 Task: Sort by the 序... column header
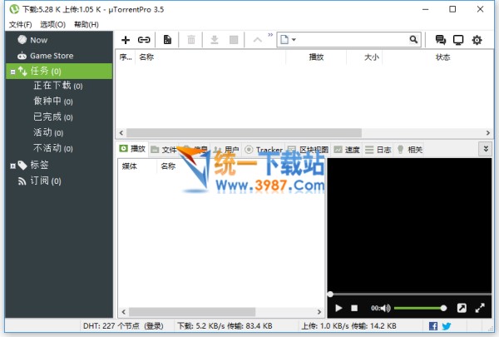(x=125, y=57)
